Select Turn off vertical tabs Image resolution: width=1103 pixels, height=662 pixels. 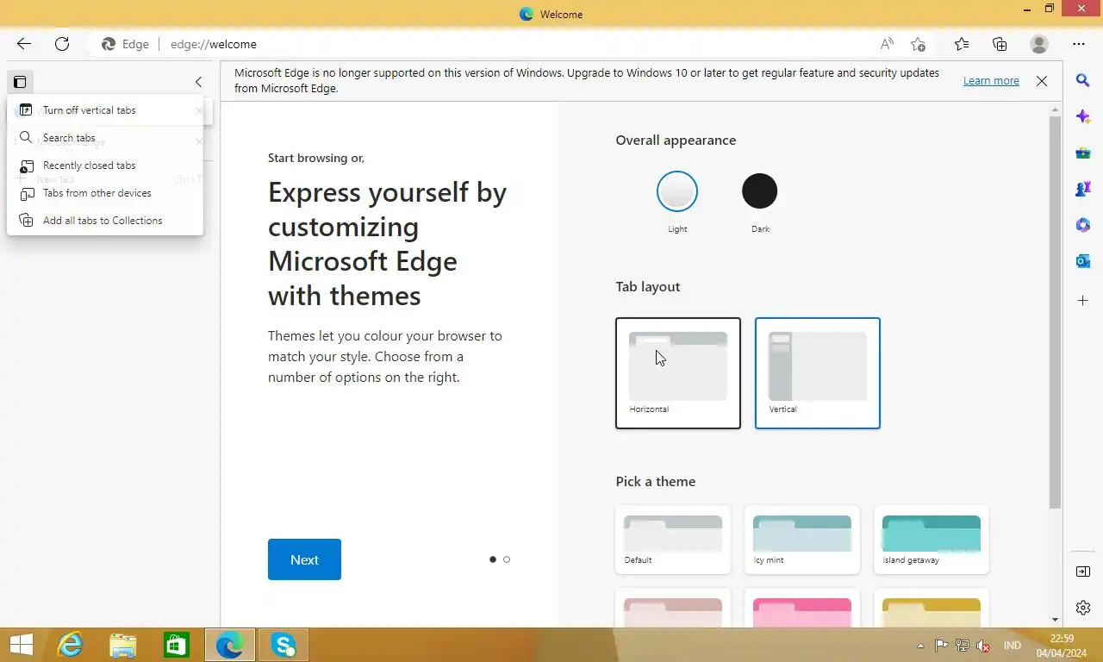tap(105, 110)
